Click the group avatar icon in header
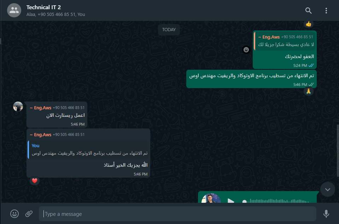 coord(14,10)
